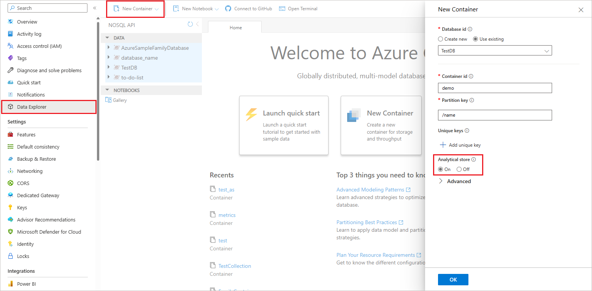Open the database id dropdown showing TestDB
This screenshot has height=291, width=592.
click(547, 50)
